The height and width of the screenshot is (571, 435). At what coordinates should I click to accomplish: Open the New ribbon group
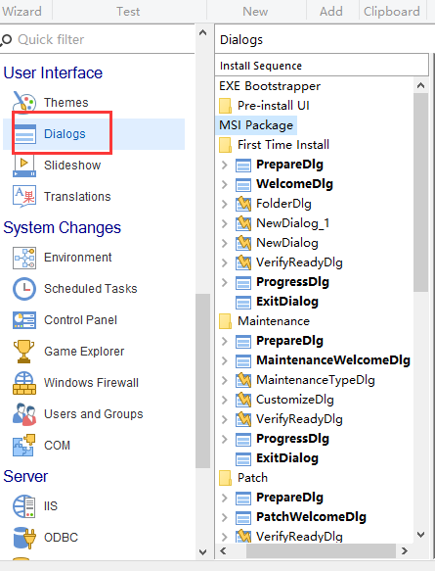[x=255, y=12]
